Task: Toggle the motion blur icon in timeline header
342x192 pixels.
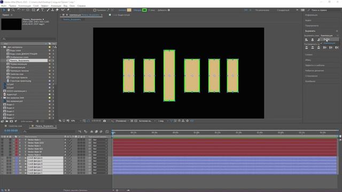Action: coord(101,132)
